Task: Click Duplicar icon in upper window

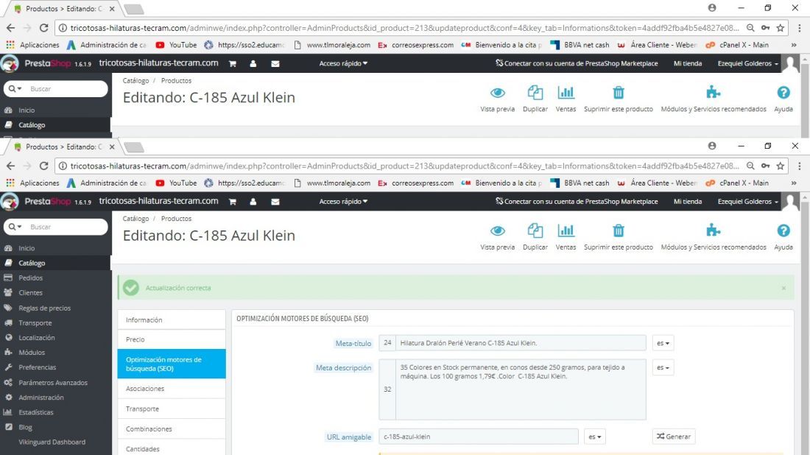Action: [x=535, y=93]
